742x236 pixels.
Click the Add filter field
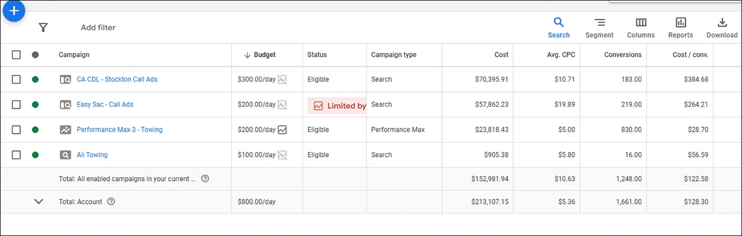(98, 27)
